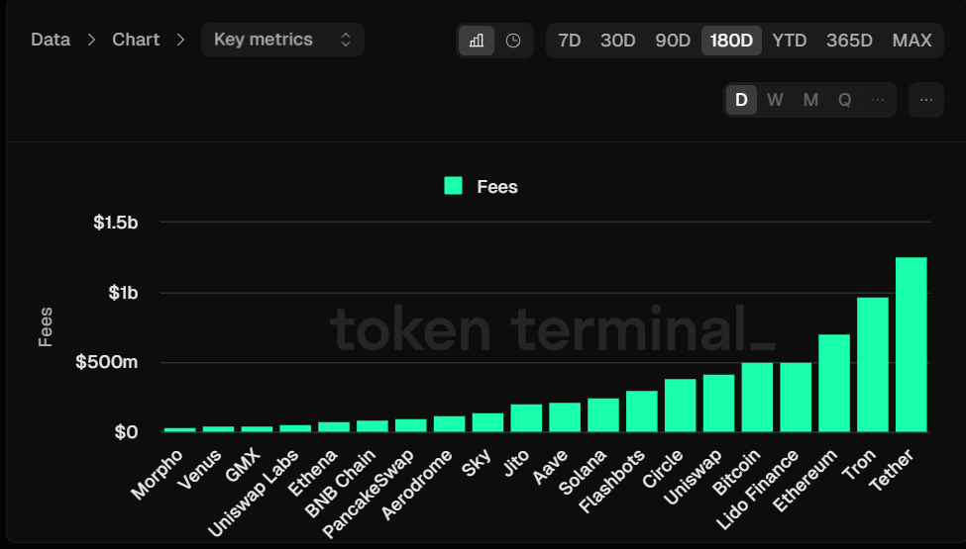966x549 pixels.
Task: Click the chevron after Data breadcrumb
Action: click(91, 41)
